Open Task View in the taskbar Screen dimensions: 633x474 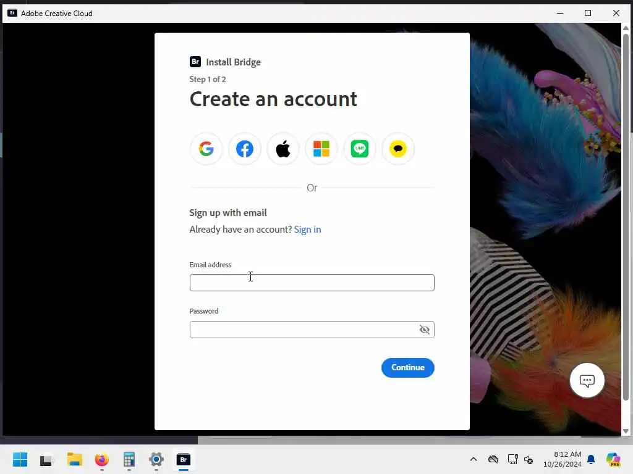[x=46, y=459]
